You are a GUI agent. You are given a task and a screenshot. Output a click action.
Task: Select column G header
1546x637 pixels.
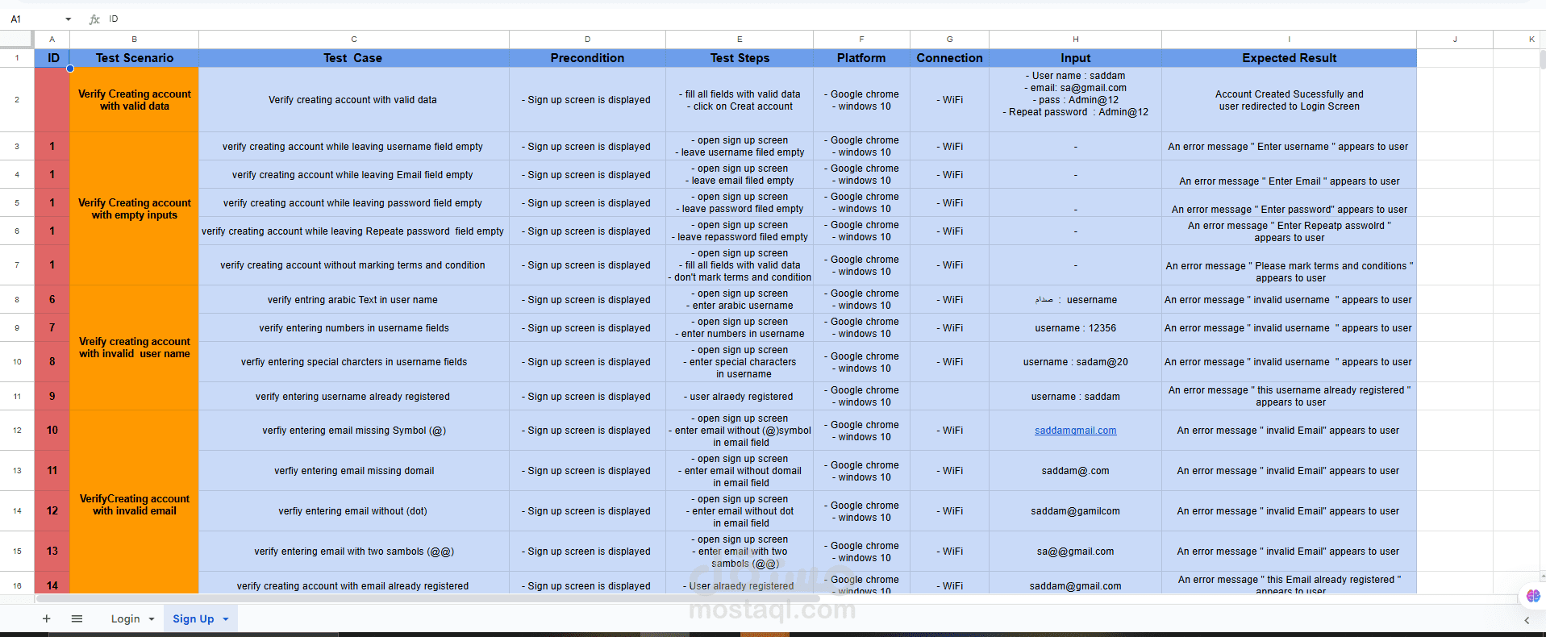click(x=949, y=39)
